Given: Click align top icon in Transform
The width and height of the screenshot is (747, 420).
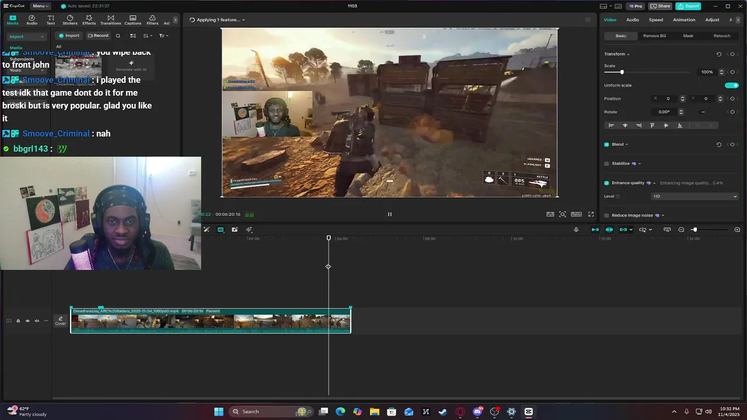Looking at the screenshot, I should click(x=652, y=125).
